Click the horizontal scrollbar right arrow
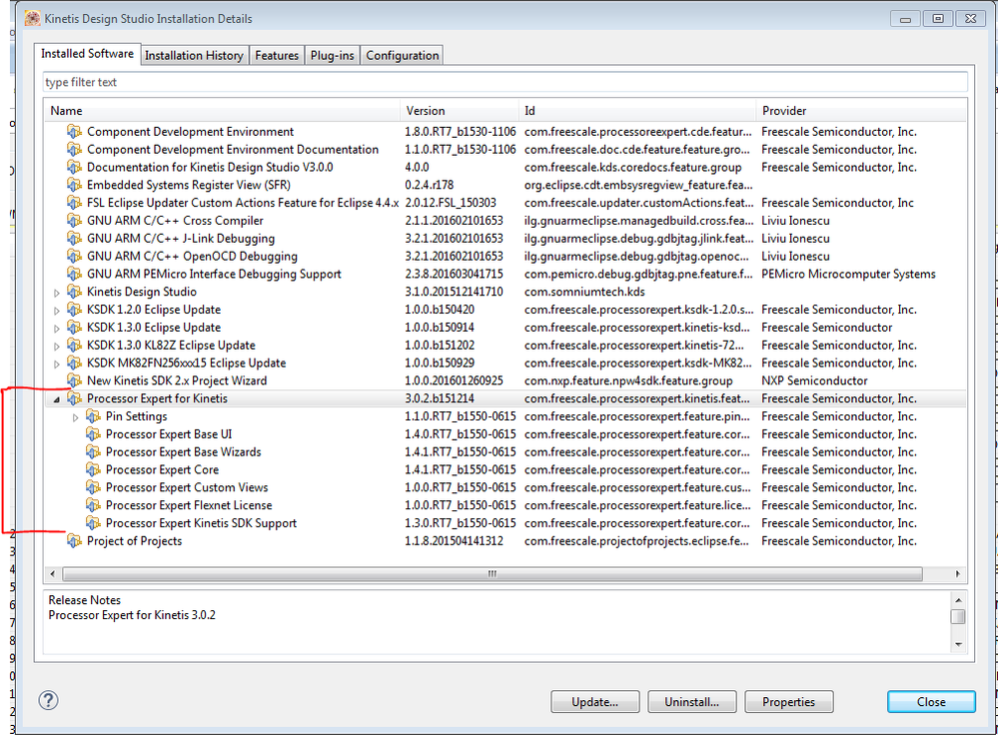This screenshot has width=998, height=735. click(x=958, y=574)
